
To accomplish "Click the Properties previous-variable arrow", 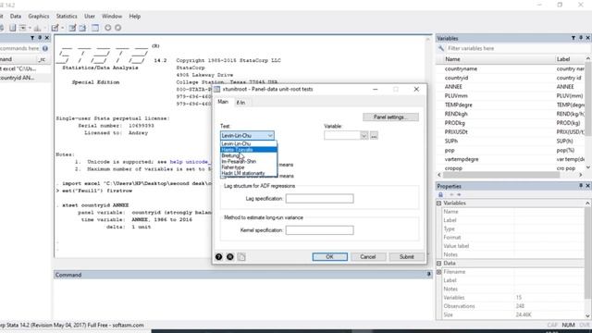I will click(x=451, y=194).
